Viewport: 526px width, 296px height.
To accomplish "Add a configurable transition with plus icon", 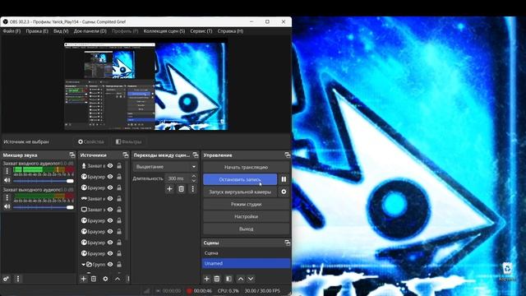I will 169,189.
